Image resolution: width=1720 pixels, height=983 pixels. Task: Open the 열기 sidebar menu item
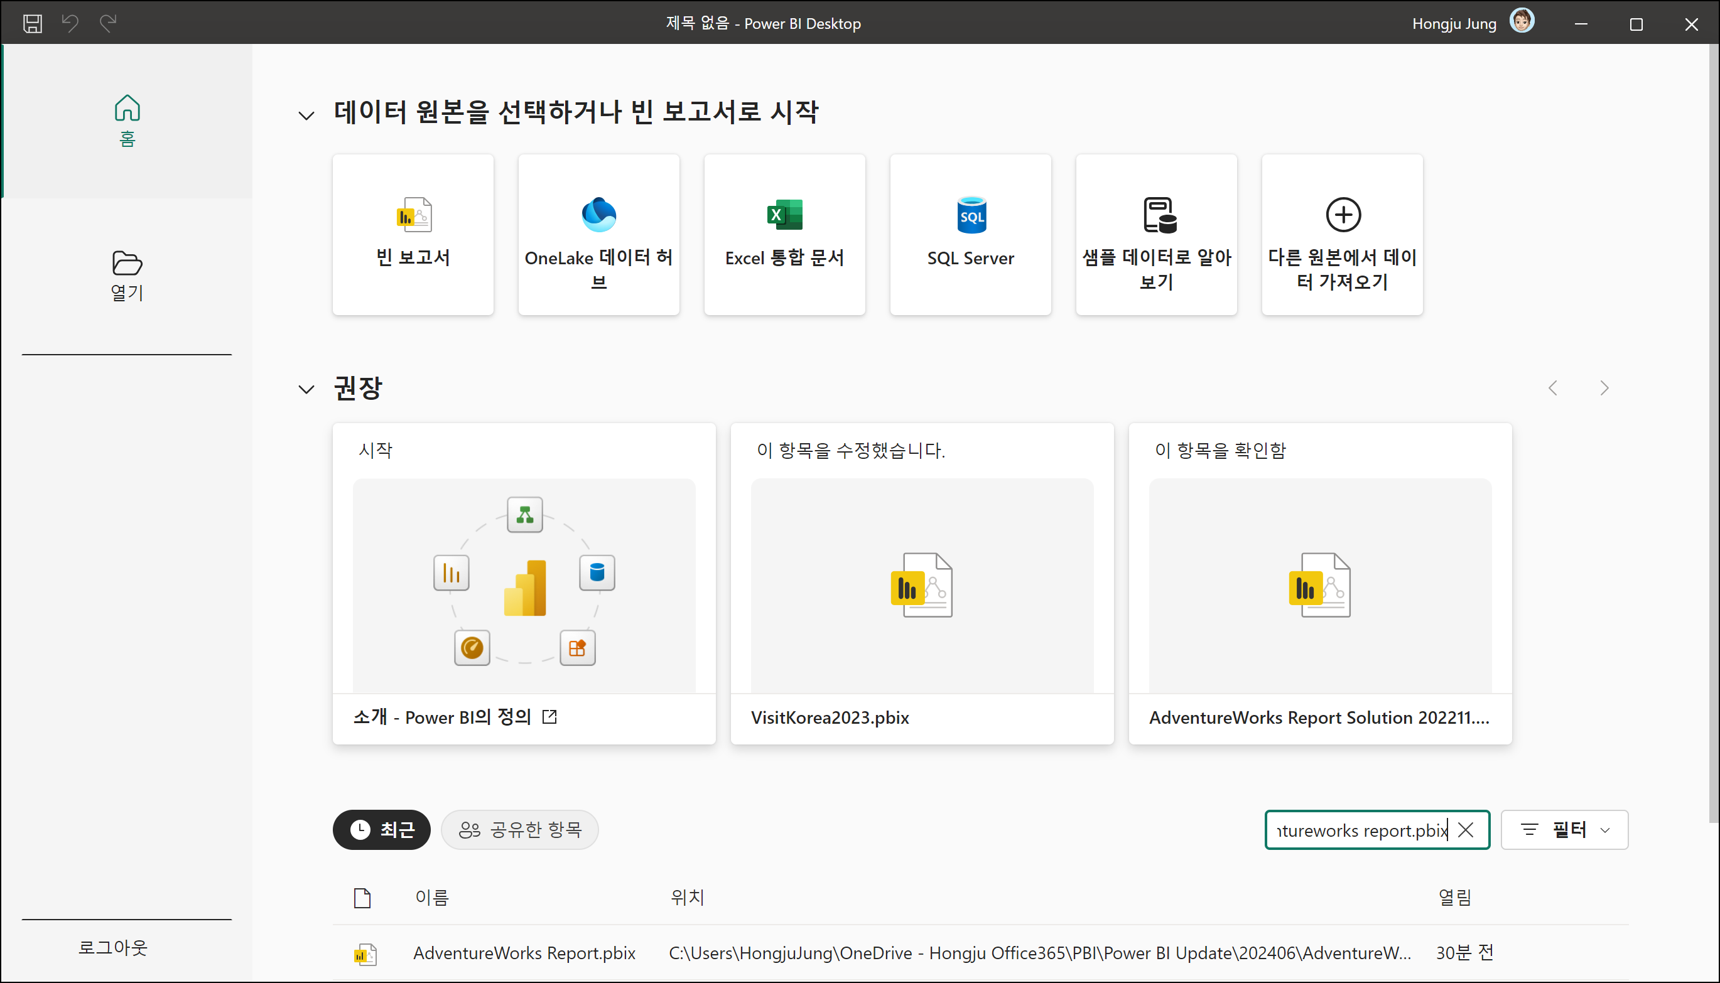pyautogui.click(x=127, y=275)
